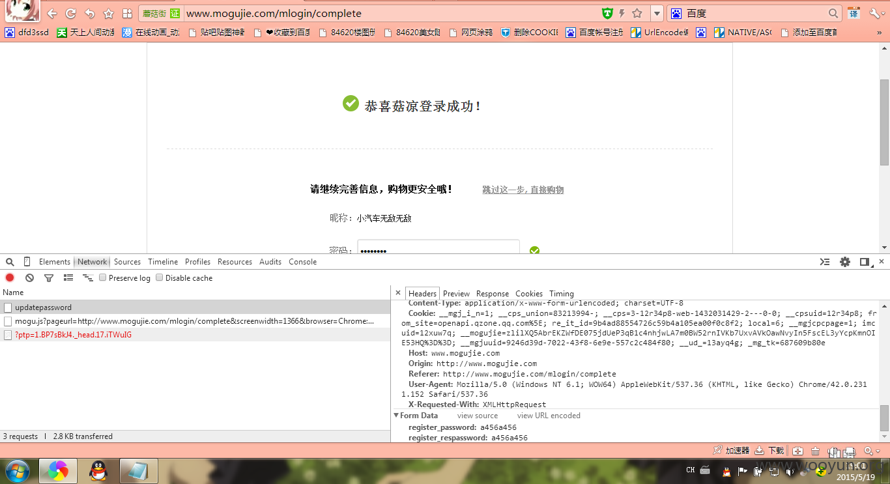Viewport: 890px width, 484px height.
Task: Click the undo-close-tab arrow in the browser toolbar
Action: pyautogui.click(x=90, y=13)
